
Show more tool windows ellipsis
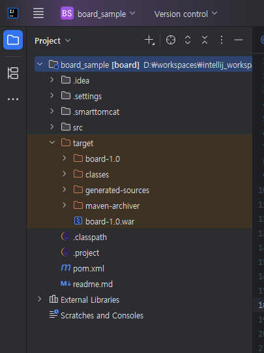(x=13, y=99)
